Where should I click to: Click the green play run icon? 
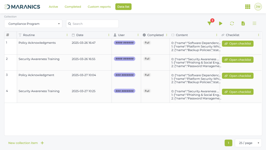click(x=221, y=23)
